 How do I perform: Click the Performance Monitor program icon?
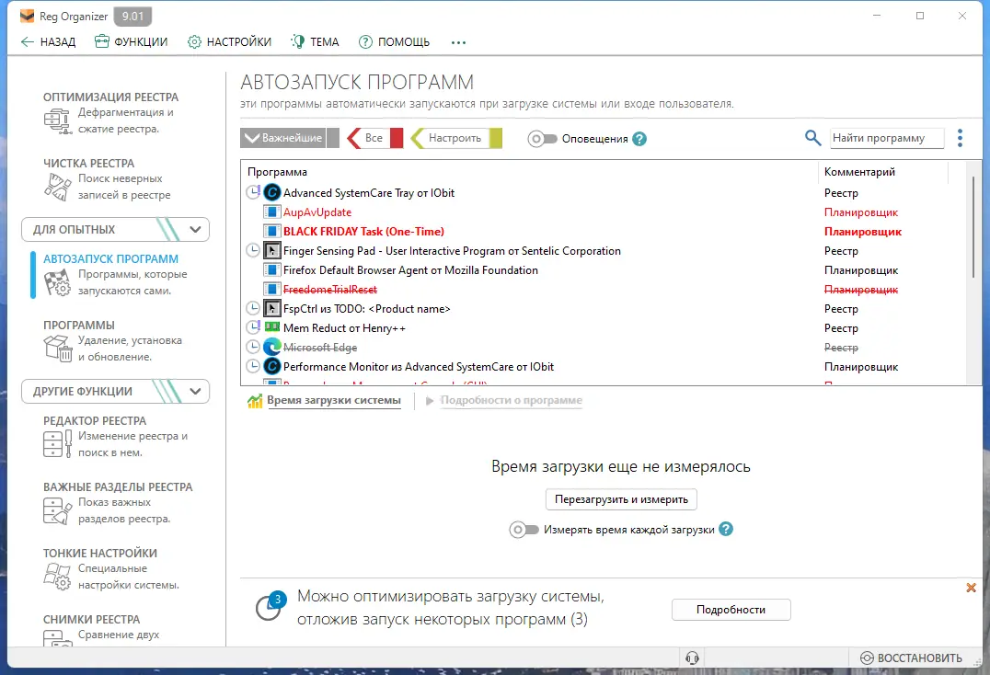[x=272, y=367]
